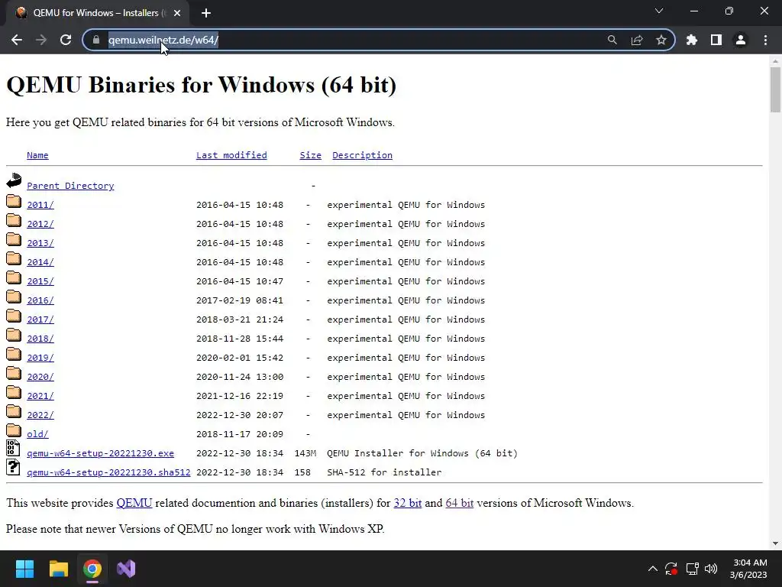Open the Parent Directory link
Image resolution: width=782 pixels, height=587 pixels.
[70, 186]
